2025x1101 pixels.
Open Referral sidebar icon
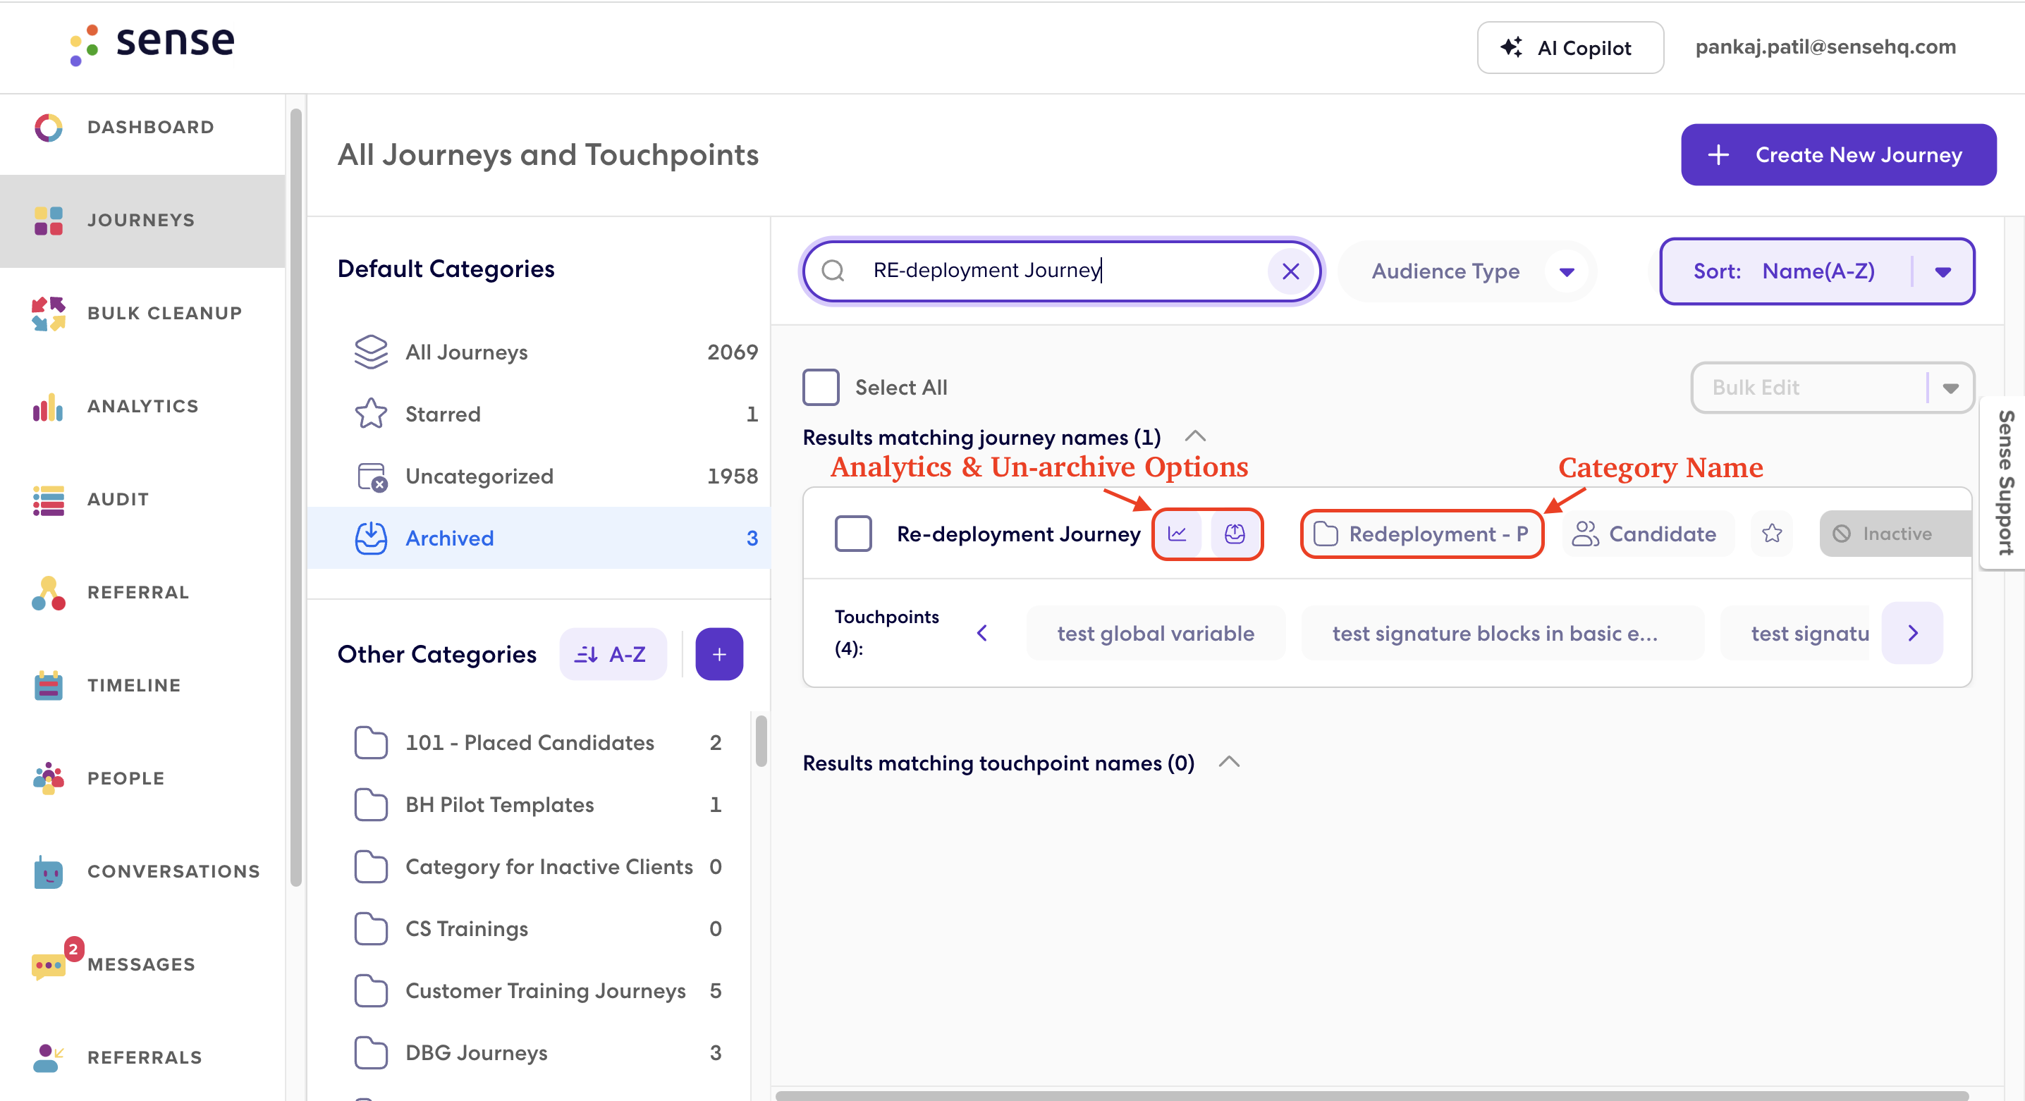tap(48, 593)
